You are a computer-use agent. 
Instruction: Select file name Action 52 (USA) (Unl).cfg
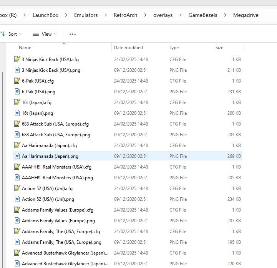pyautogui.click(x=47, y=189)
